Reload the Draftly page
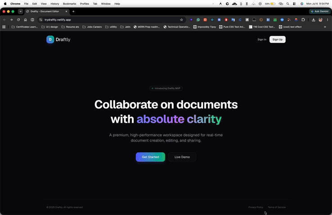The image size is (332, 215). tap(18, 20)
